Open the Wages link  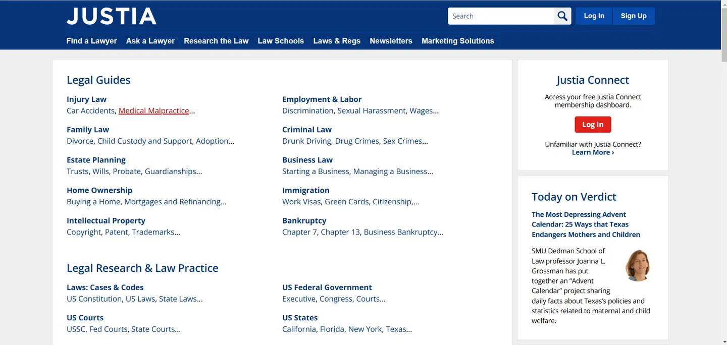421,110
